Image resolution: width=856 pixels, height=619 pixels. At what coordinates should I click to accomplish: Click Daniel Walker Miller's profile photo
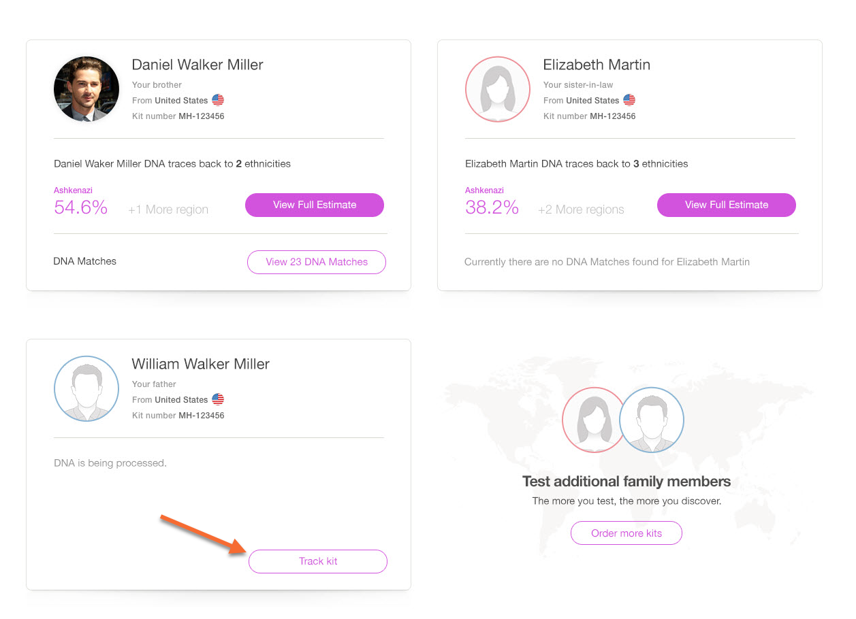pos(86,89)
